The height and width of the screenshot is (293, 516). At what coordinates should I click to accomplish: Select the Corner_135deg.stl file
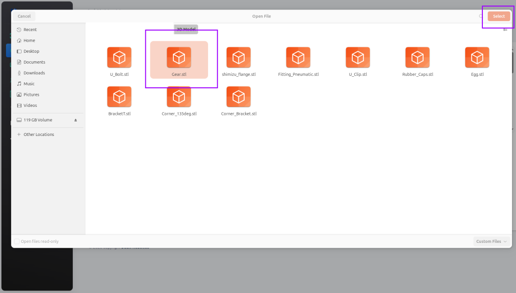(179, 101)
